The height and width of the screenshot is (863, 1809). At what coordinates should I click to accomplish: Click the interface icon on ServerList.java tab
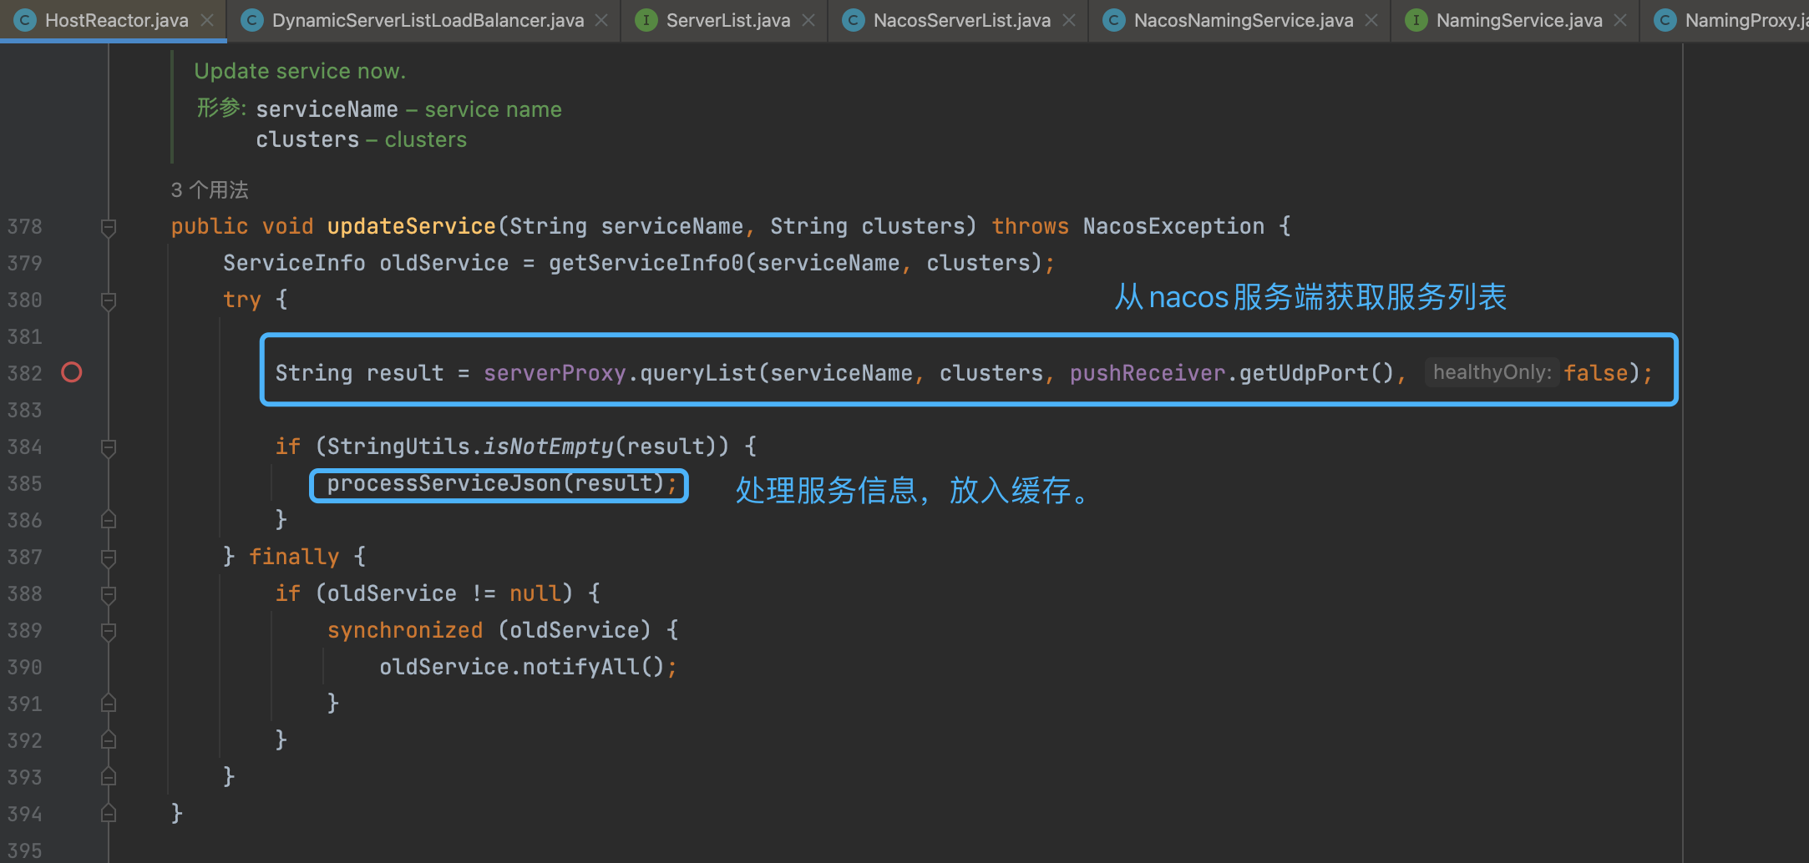(x=646, y=20)
